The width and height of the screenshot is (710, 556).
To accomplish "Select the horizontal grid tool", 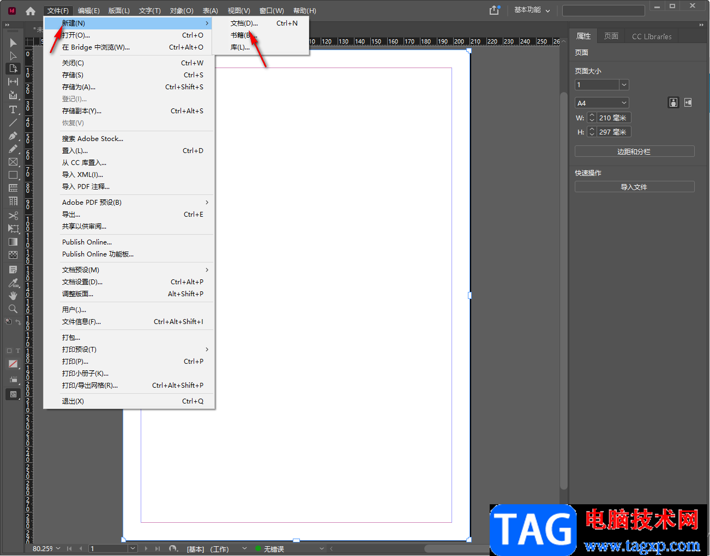I will [x=13, y=188].
